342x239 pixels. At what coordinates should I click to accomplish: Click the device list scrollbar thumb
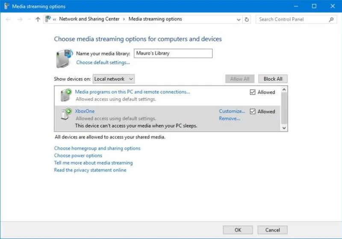[284, 108]
